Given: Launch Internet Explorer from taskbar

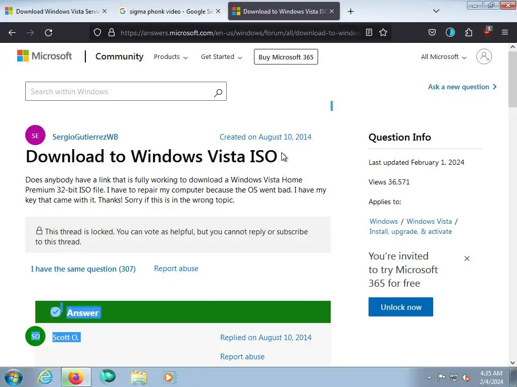Looking at the screenshot, I should click(x=45, y=377).
